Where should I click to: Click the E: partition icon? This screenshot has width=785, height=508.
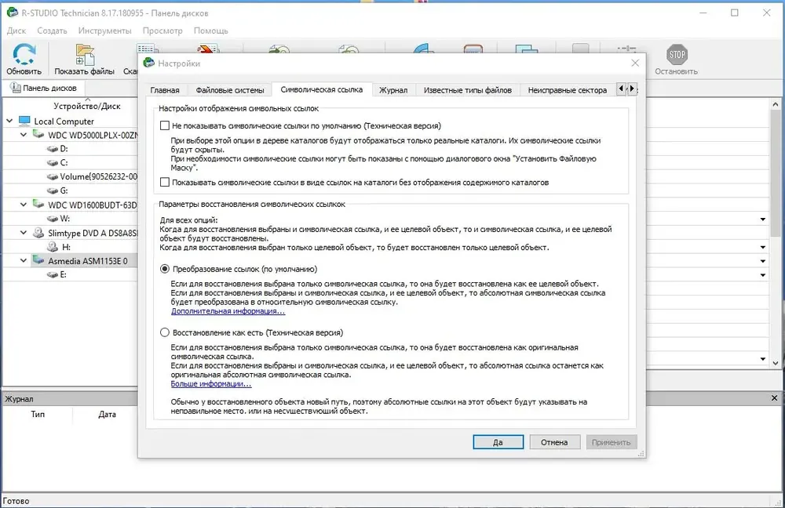53,274
